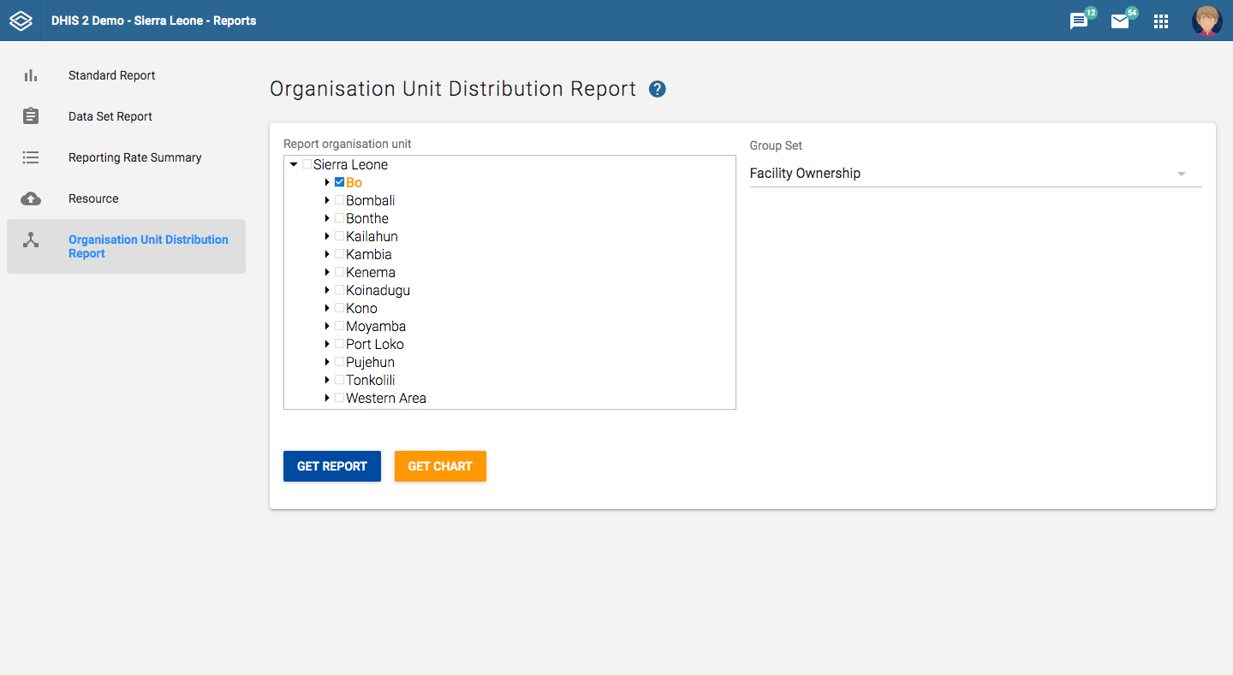Uncheck the Bo checkbox

(x=339, y=182)
